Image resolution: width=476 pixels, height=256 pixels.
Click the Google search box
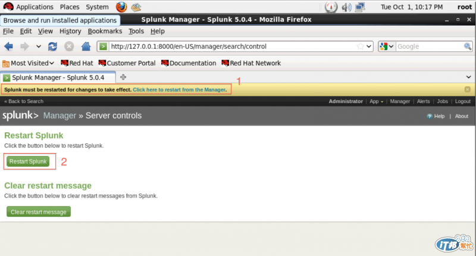click(x=430, y=46)
